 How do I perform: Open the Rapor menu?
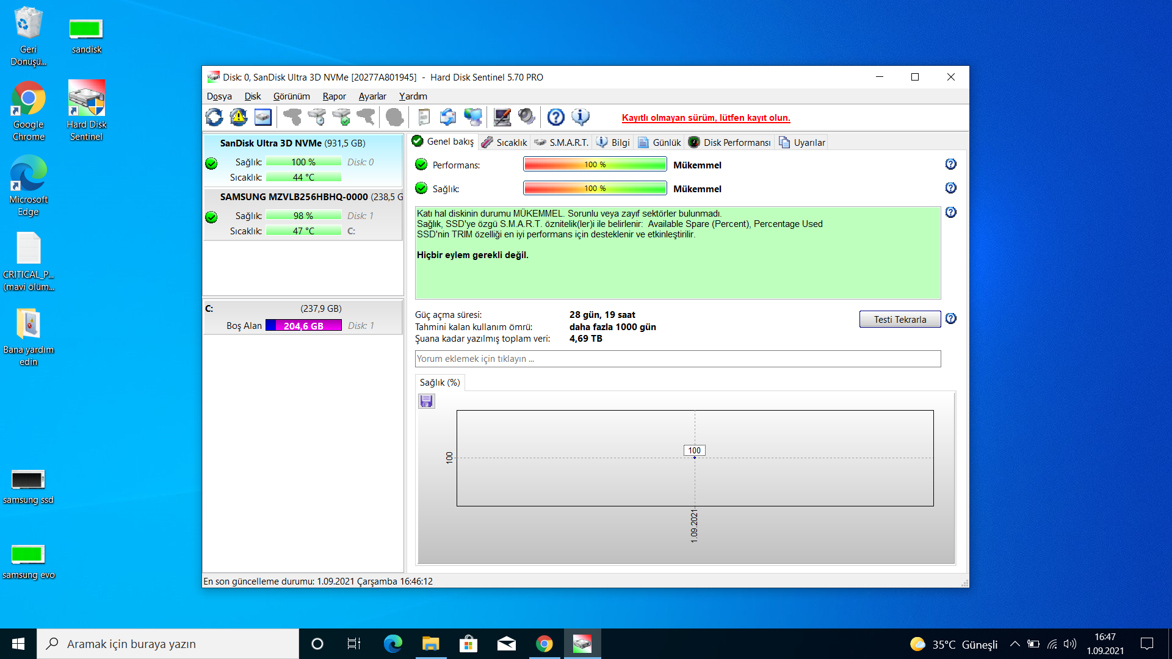click(334, 96)
